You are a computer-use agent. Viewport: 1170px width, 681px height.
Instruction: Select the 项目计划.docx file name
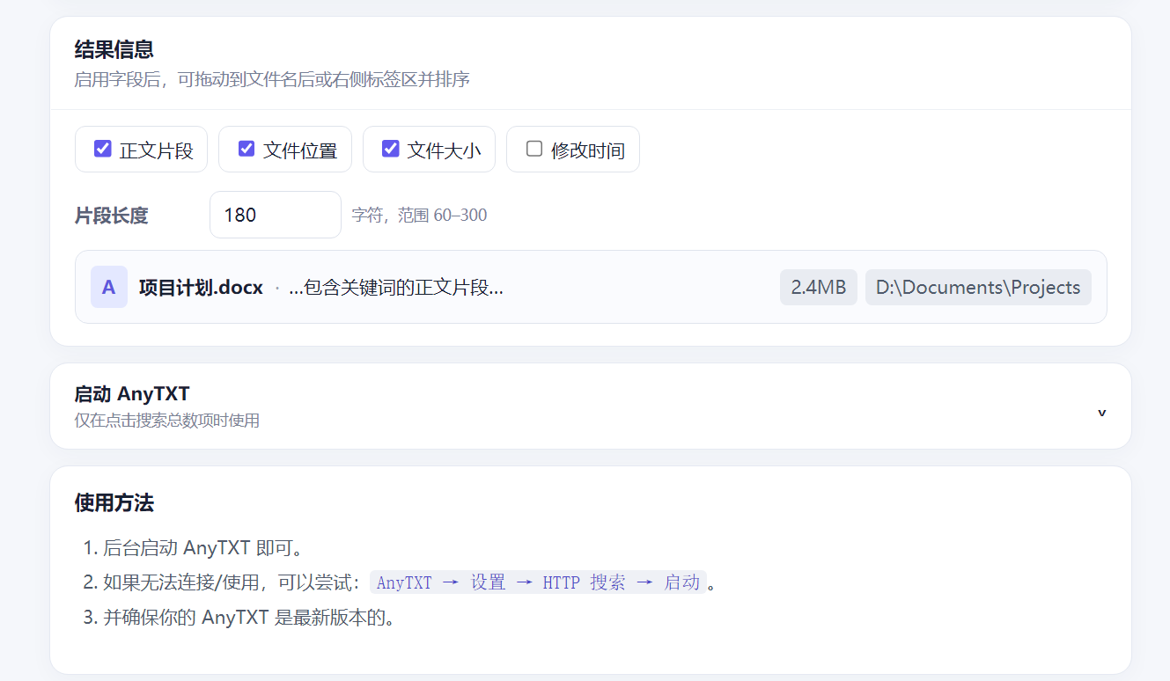[201, 288]
